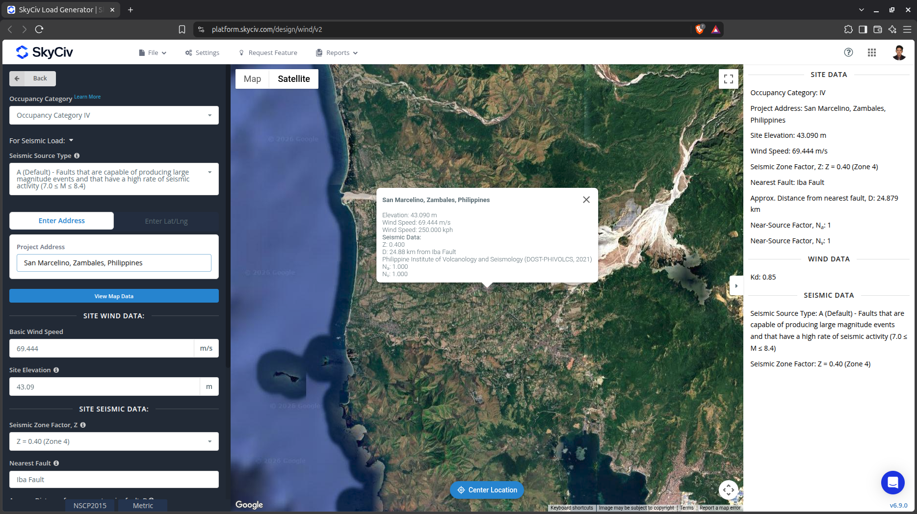
Task: Reload the browser page
Action: (39, 29)
